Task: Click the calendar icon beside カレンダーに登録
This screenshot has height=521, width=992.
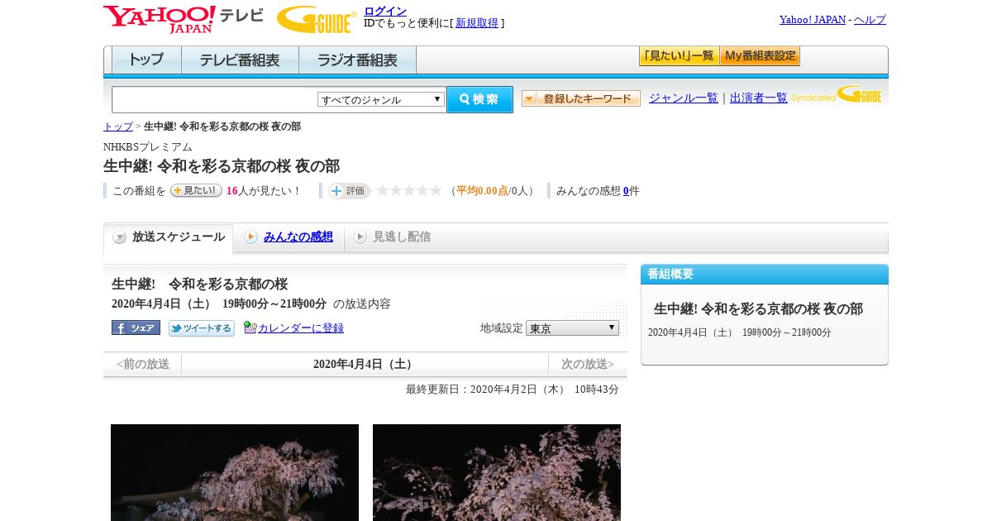Action: pyautogui.click(x=250, y=327)
